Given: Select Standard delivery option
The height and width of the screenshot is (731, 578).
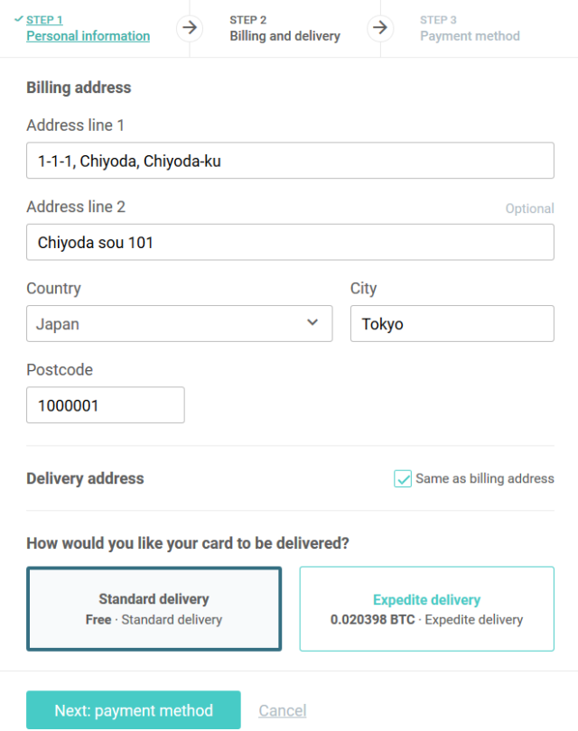Looking at the screenshot, I should 154,608.
